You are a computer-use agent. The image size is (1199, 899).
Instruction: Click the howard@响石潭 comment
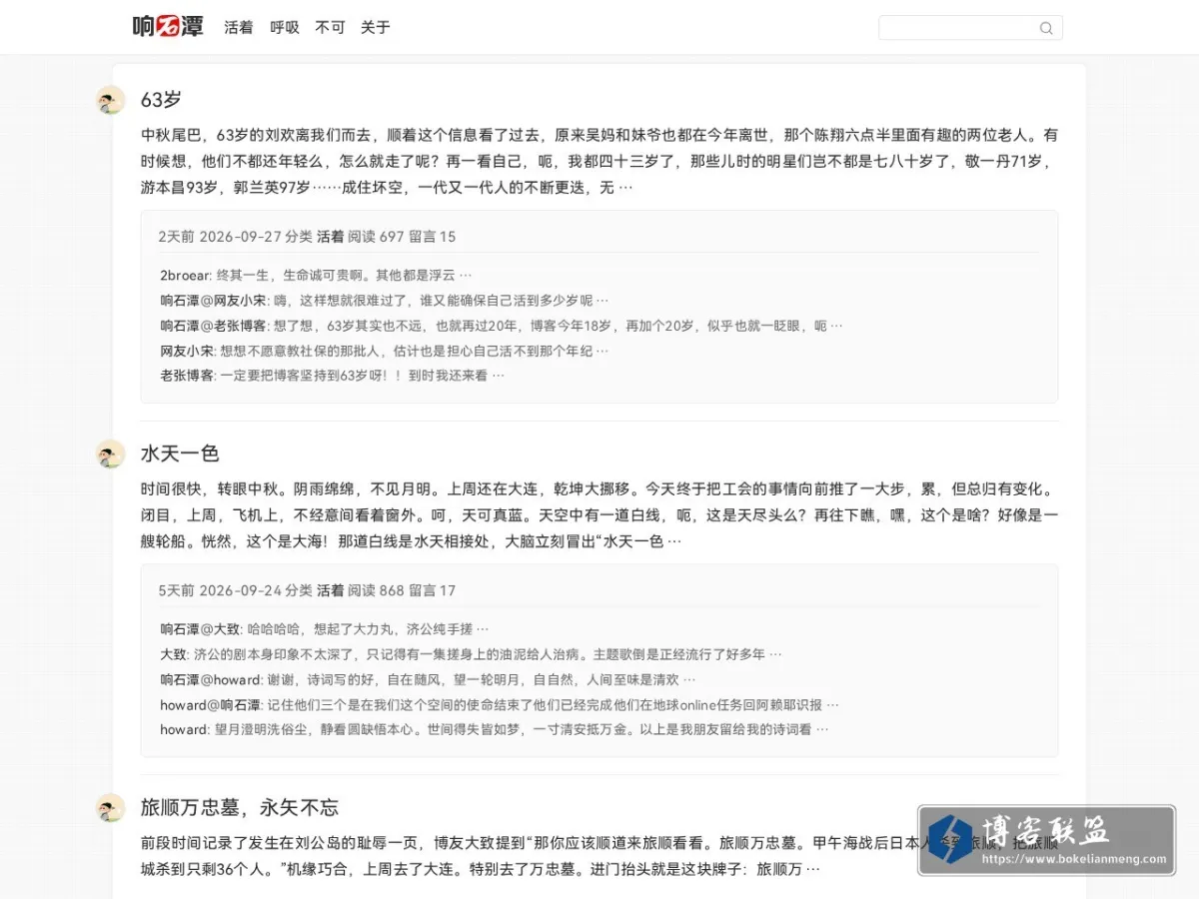click(500, 704)
